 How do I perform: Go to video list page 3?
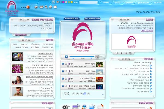pos(81,94)
